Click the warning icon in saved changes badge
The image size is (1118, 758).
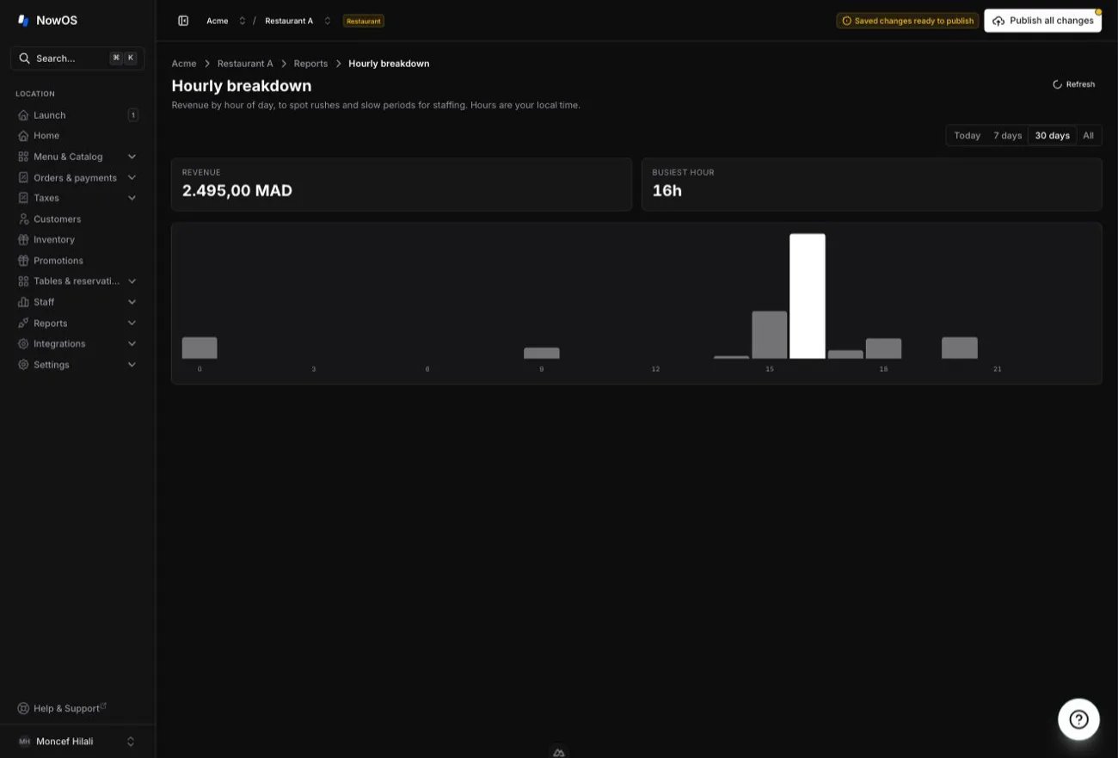846,21
